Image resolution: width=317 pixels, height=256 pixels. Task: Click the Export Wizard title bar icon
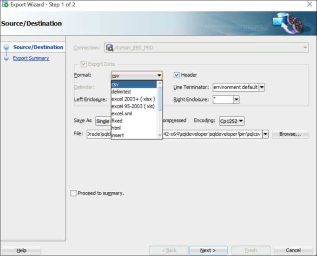[5, 5]
